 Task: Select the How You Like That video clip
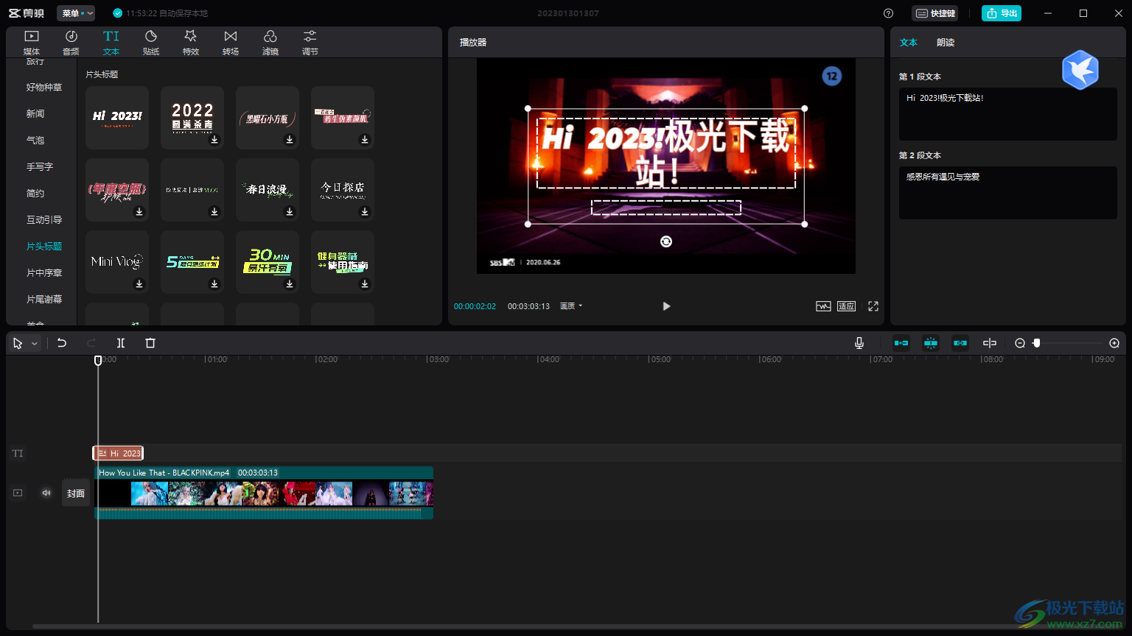coord(264,492)
